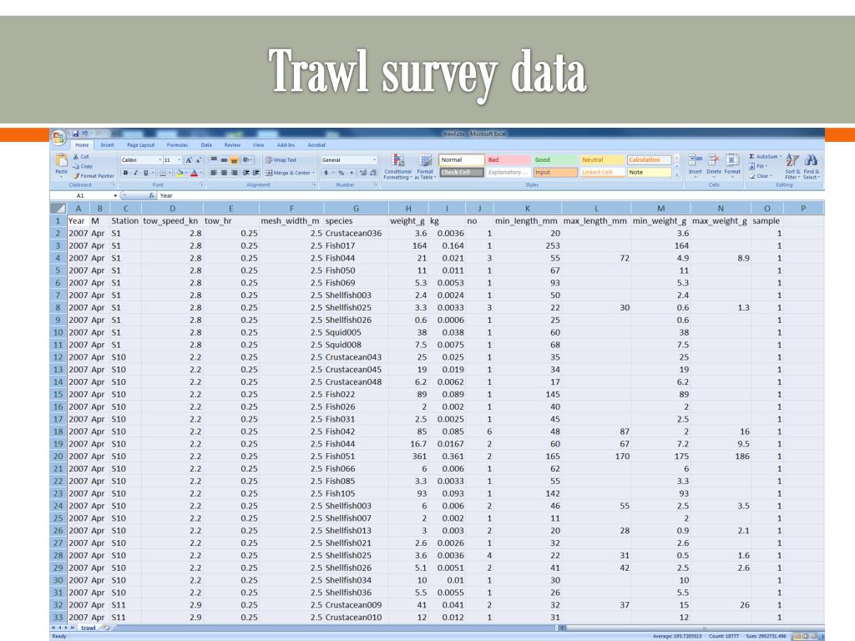Open the Formulas ribbon tab

pyautogui.click(x=177, y=144)
